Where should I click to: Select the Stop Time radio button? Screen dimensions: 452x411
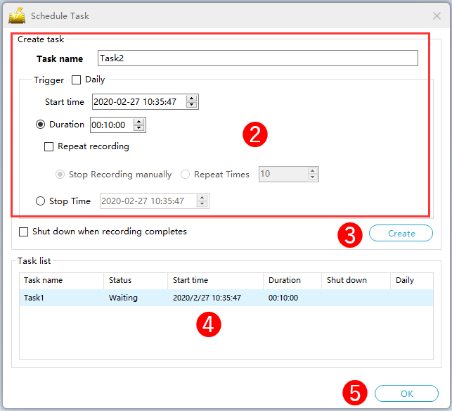[x=40, y=201]
